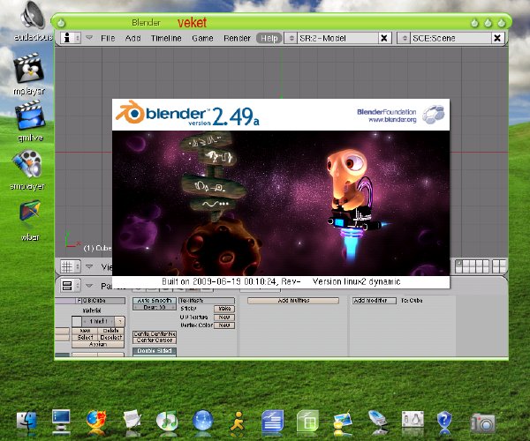Open the penguin switch panel dock icon
530x441 pixels.
click(x=413, y=420)
